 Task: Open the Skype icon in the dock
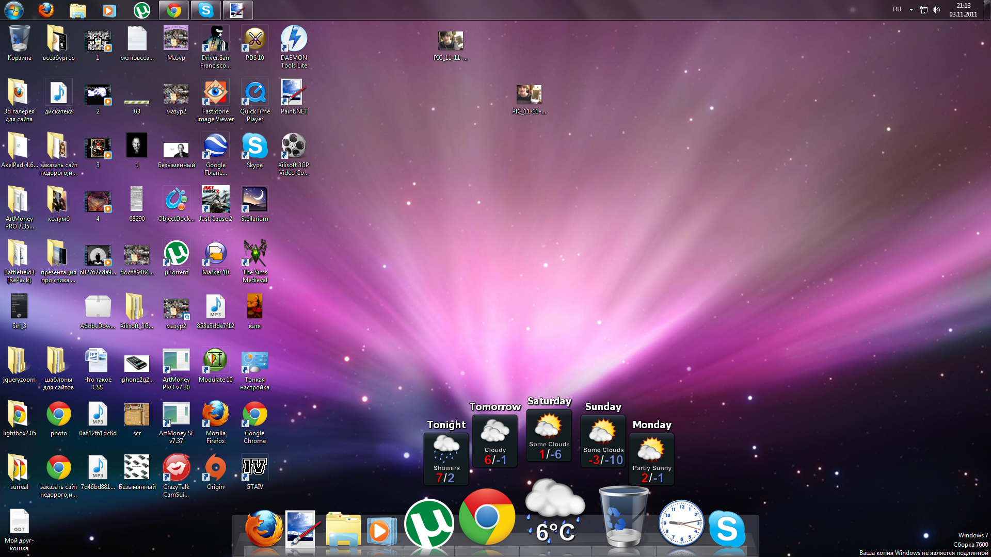727,529
